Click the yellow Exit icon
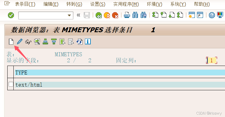The image size is (225, 117). [107, 15]
